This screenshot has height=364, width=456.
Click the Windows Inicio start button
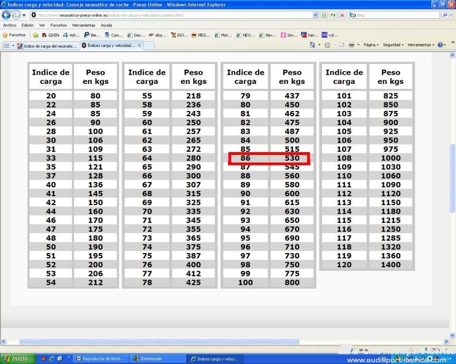(x=17, y=359)
